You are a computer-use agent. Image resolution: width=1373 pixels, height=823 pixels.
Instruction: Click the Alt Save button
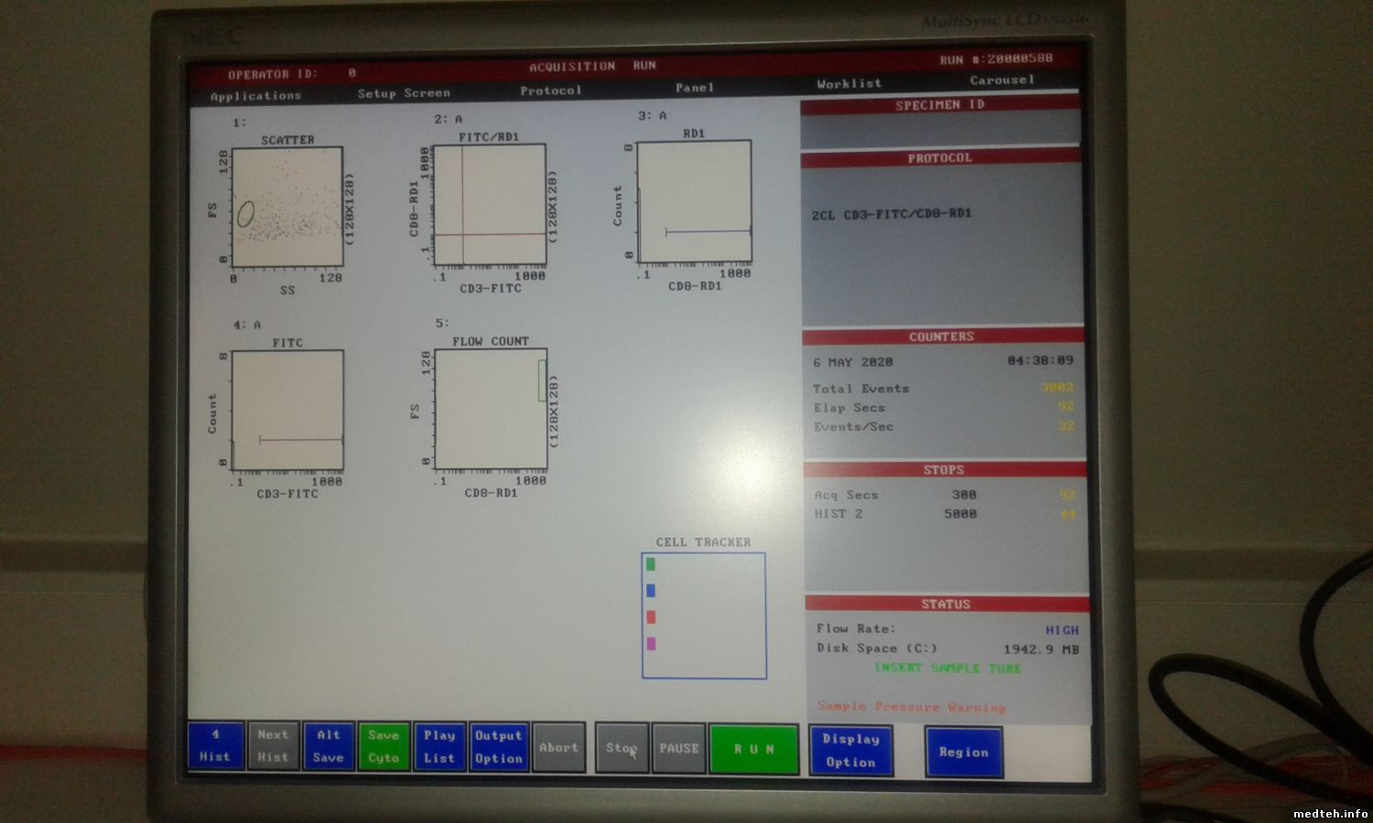pos(329,745)
